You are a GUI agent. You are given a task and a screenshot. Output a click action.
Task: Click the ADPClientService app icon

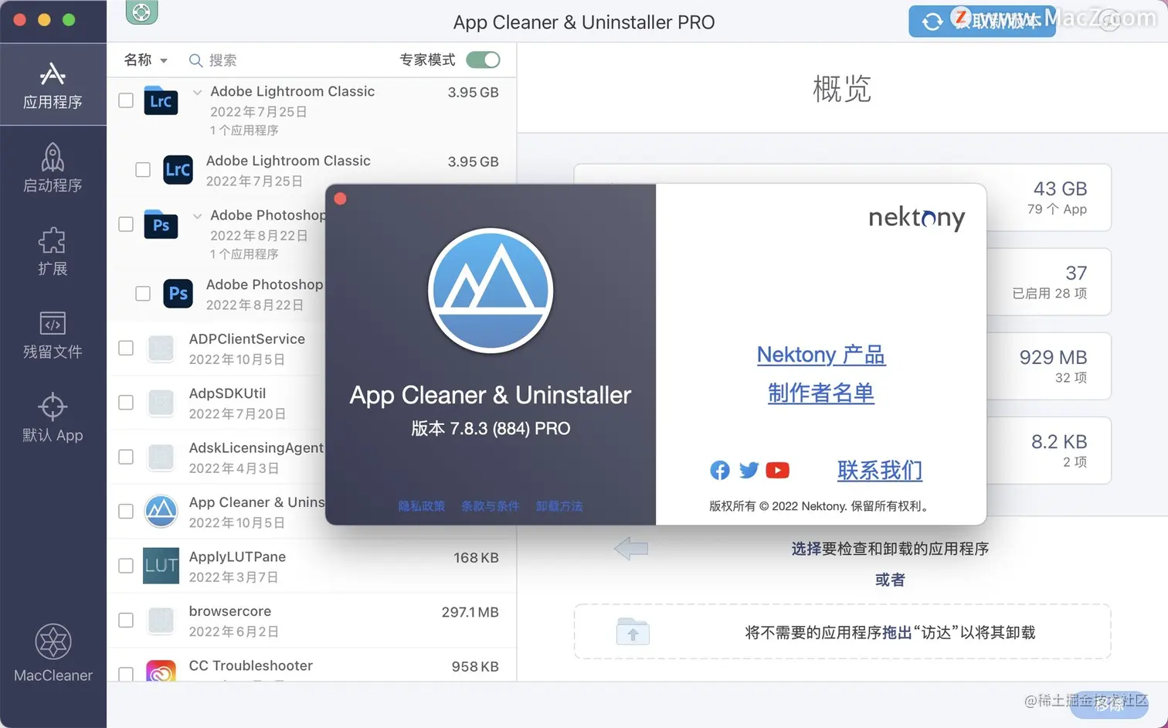click(161, 349)
